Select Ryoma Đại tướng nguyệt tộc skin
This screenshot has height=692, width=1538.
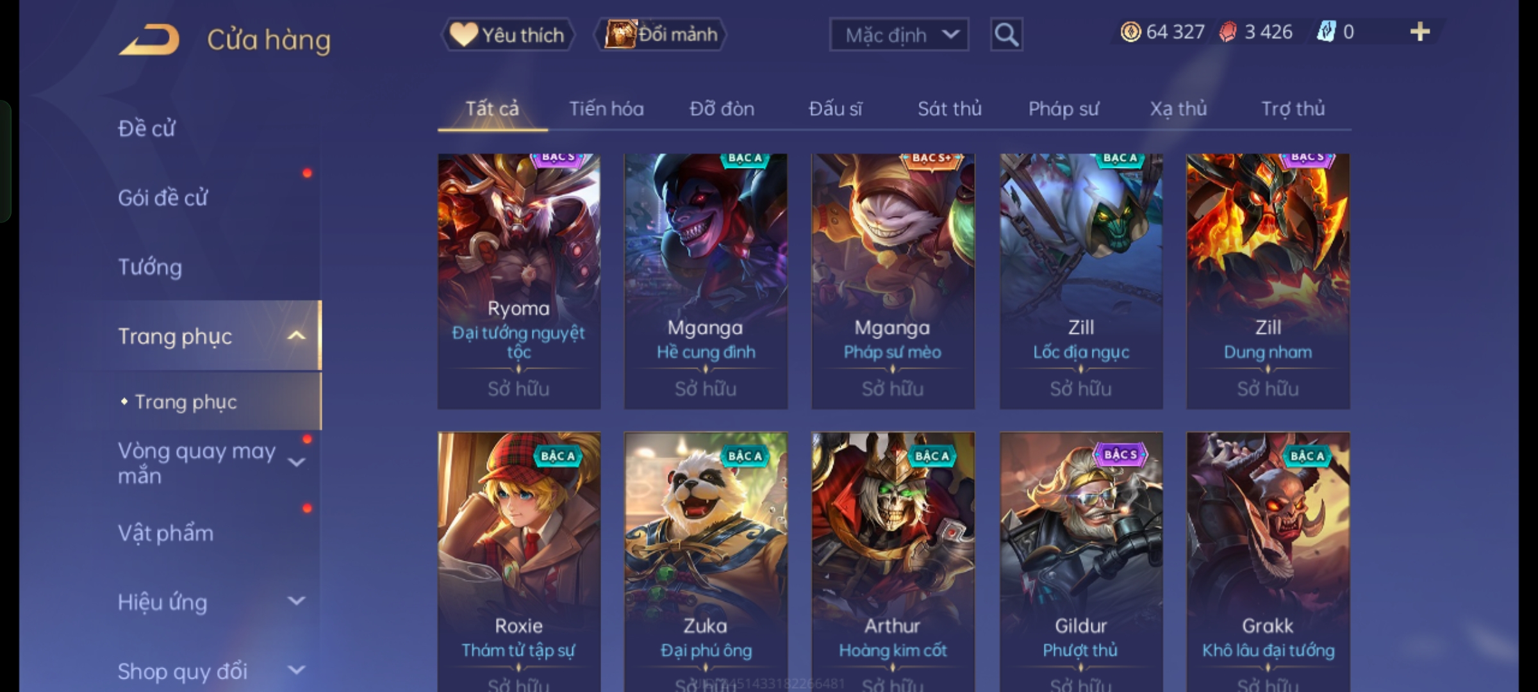tap(519, 281)
